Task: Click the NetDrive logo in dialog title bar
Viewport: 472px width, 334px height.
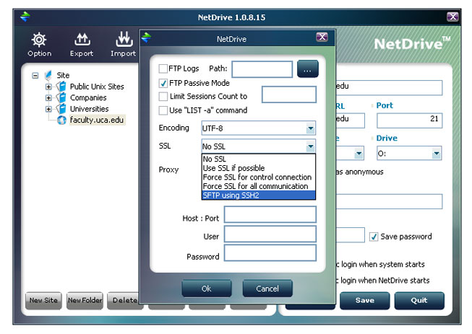Action: point(146,38)
